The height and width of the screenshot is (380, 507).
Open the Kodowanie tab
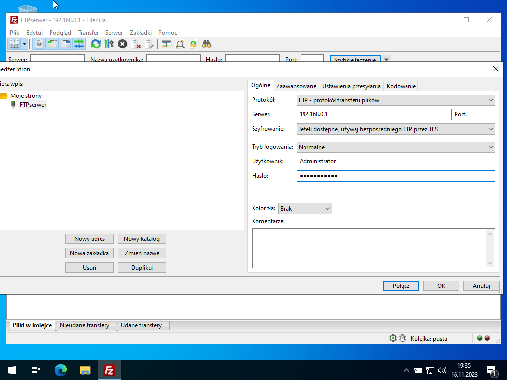[x=401, y=86]
